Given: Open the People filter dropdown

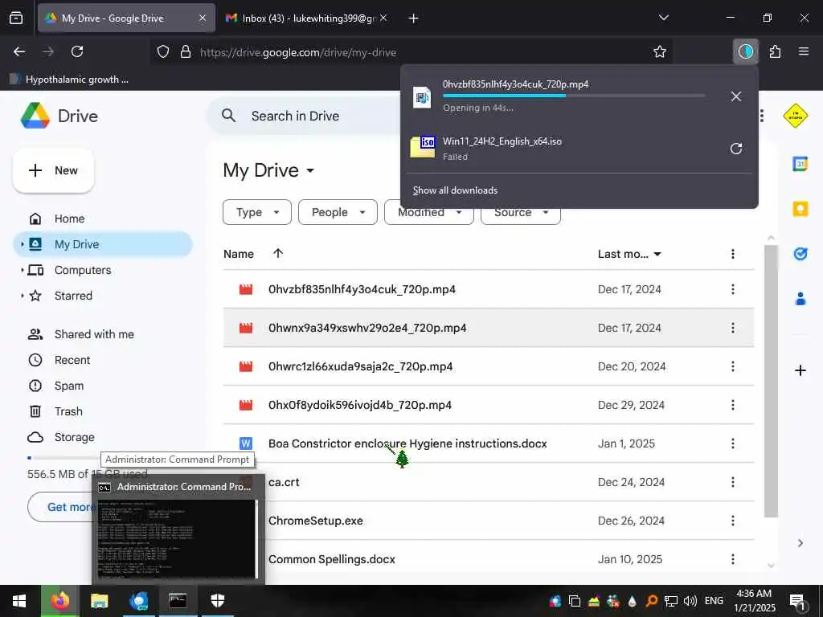Looking at the screenshot, I should pyautogui.click(x=338, y=212).
